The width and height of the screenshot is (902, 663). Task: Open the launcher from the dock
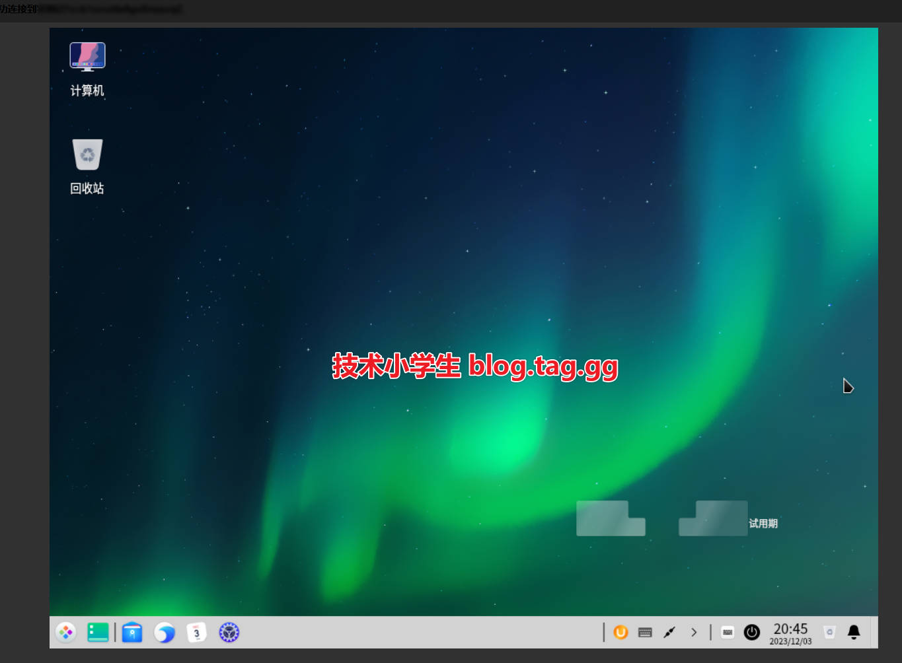pos(66,633)
